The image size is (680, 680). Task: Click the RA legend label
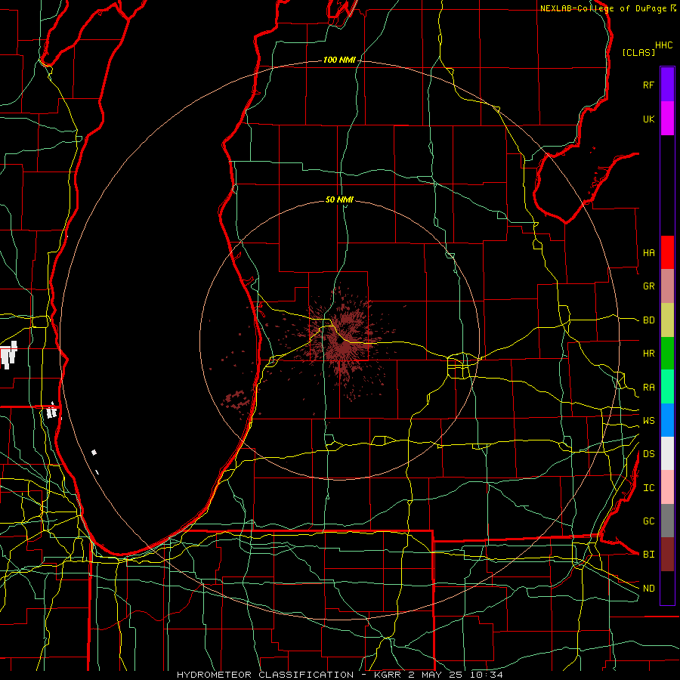648,387
